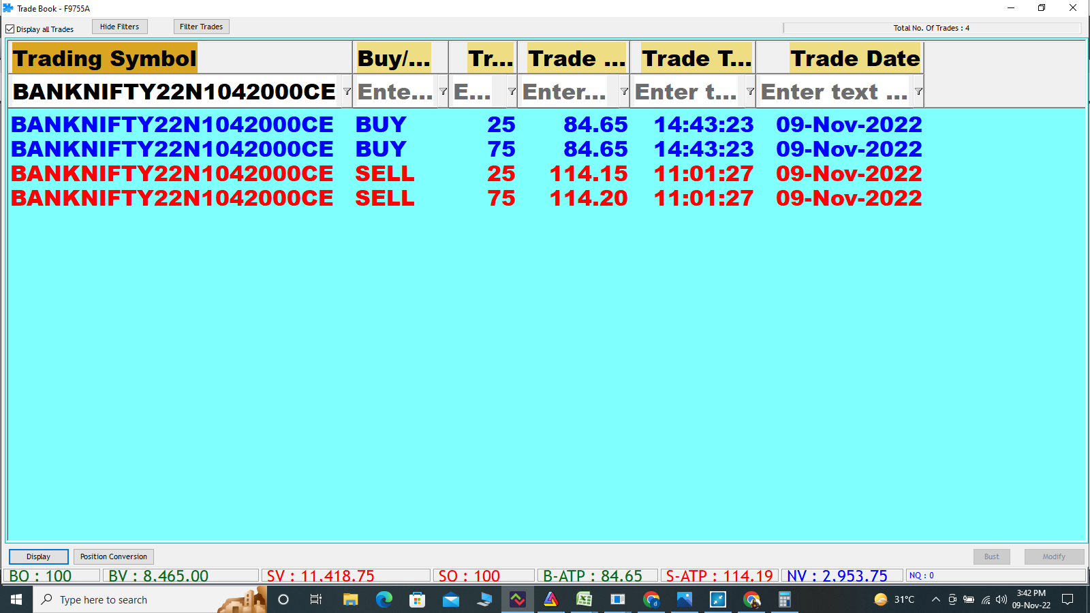Open the Trade Date column filter icon
The width and height of the screenshot is (1090, 613).
918,91
